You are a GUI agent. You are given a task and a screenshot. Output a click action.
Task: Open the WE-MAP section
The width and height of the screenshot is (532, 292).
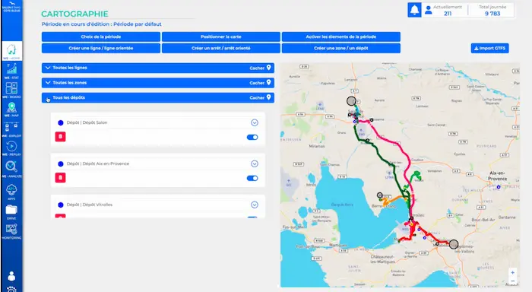11,109
